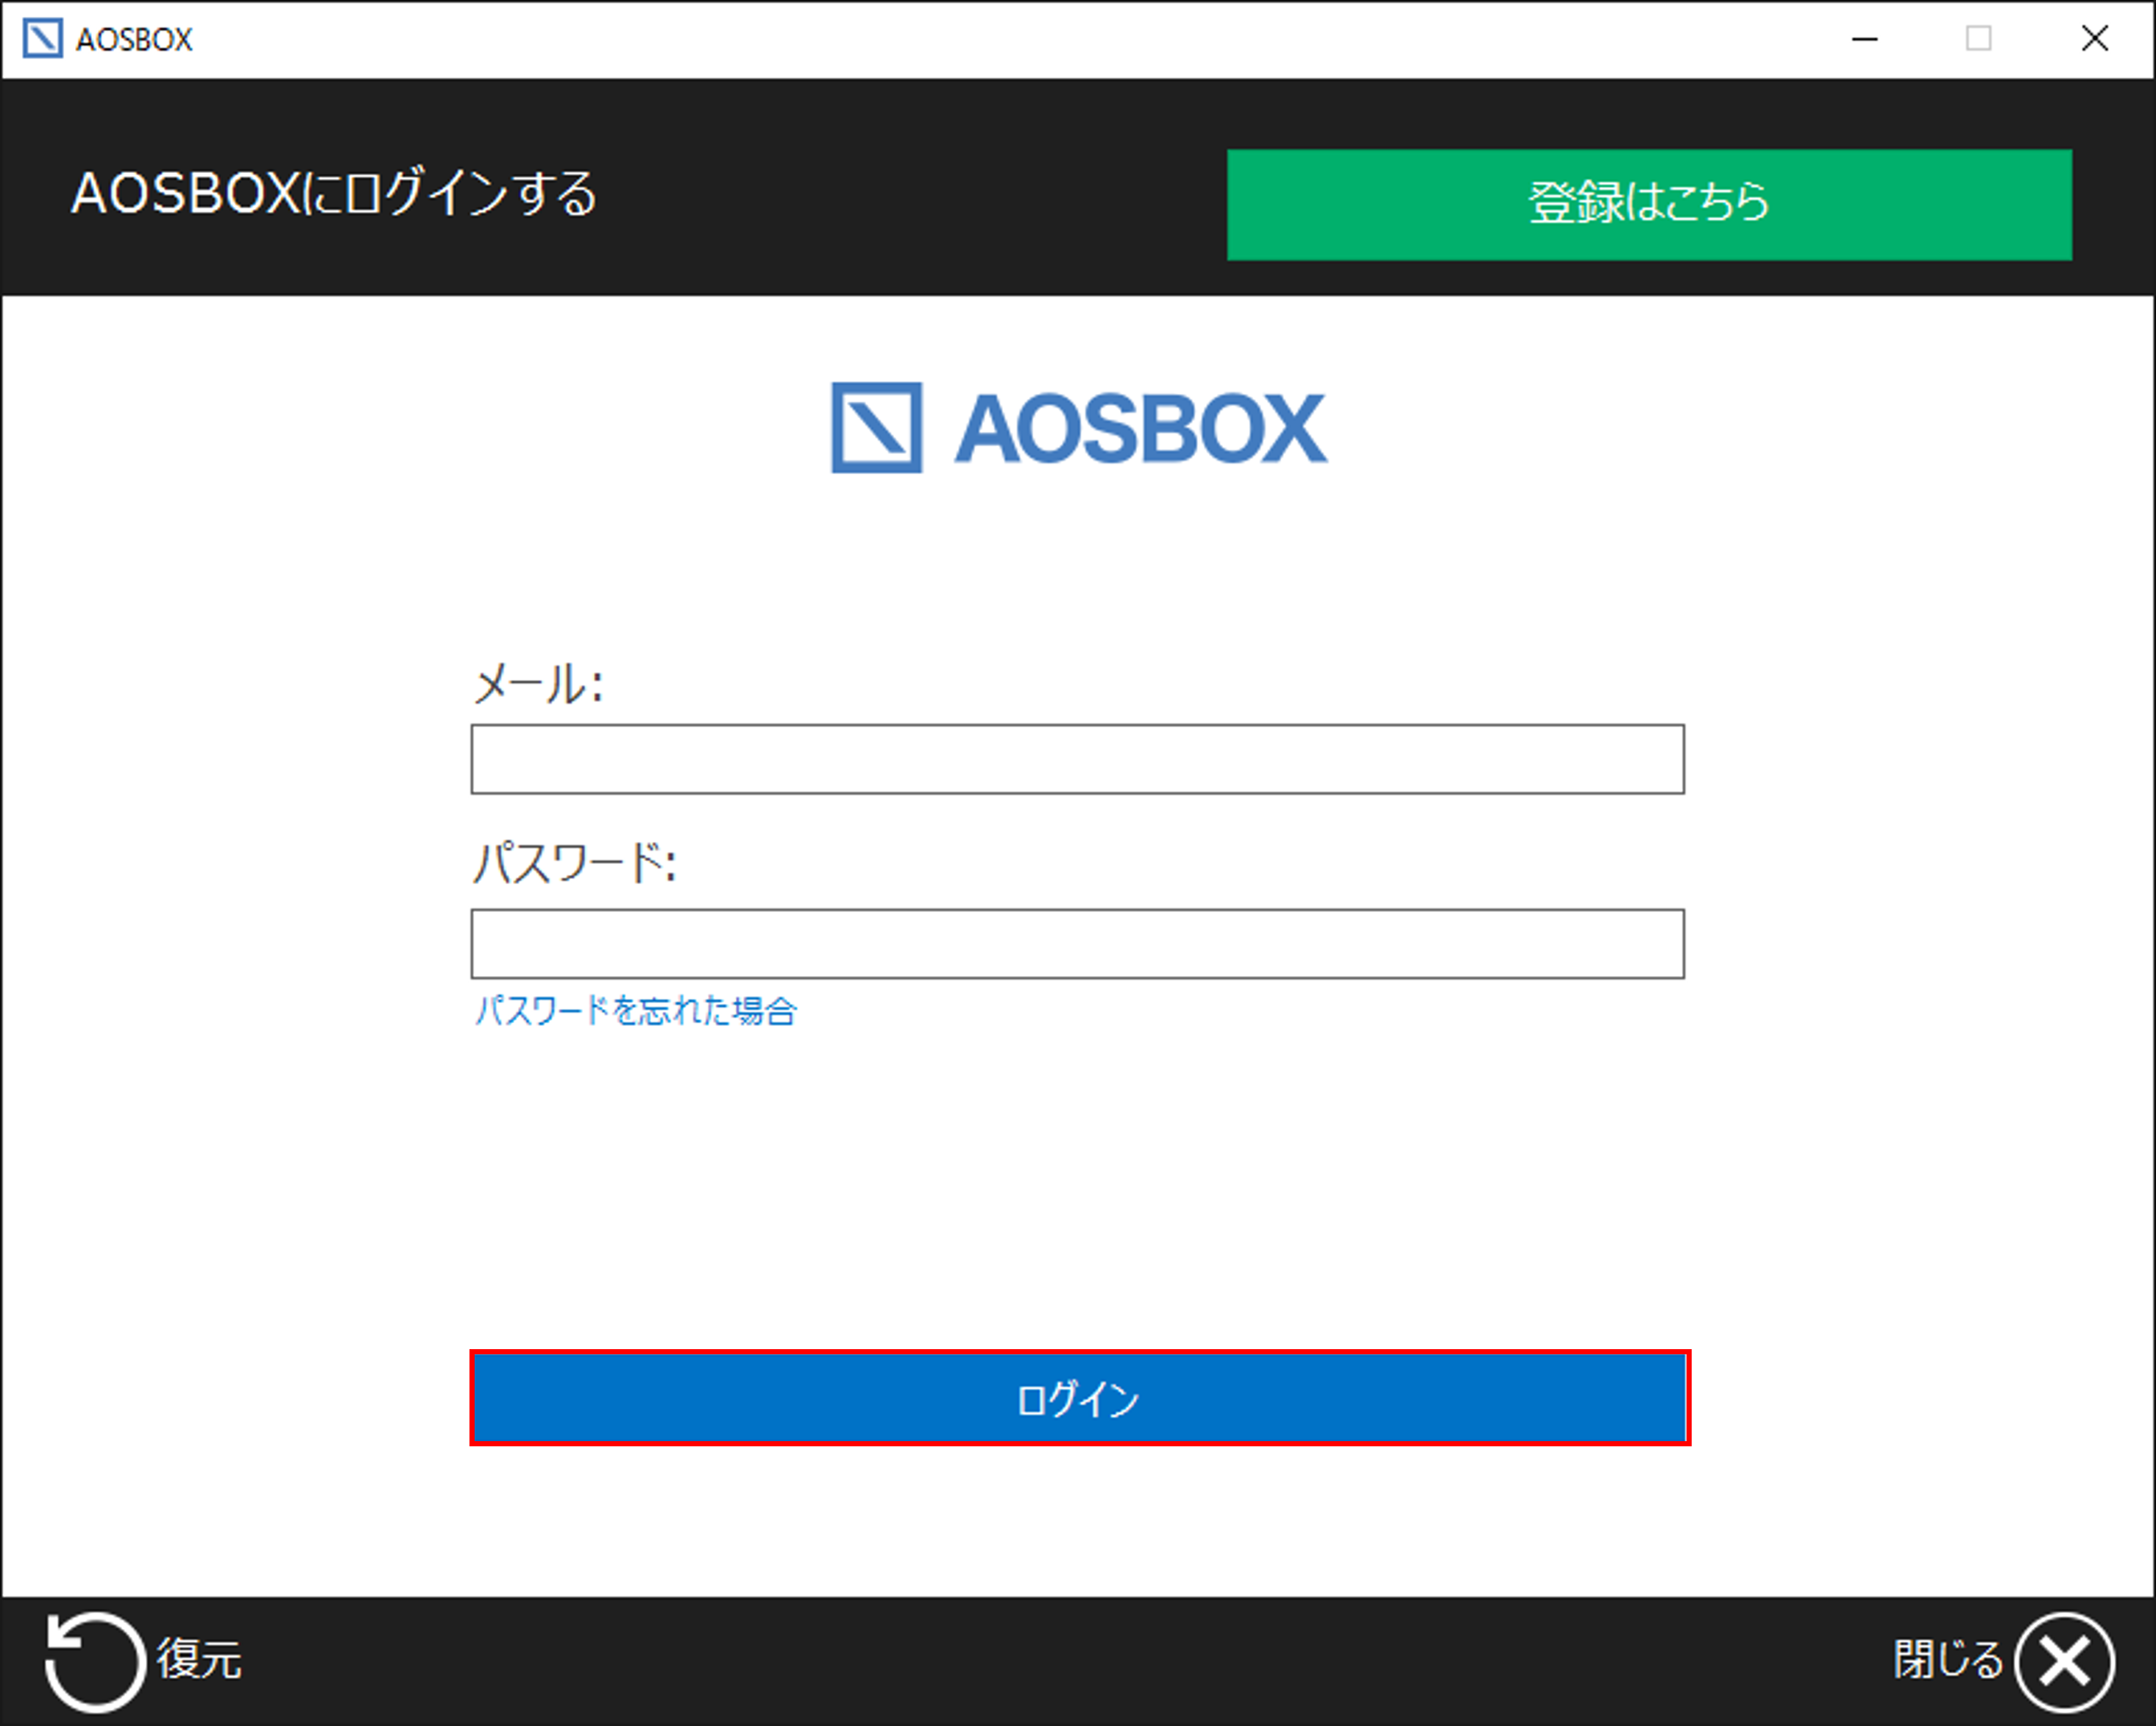Close the window with title bar X
This screenshot has width=2156, height=1726.
pyautogui.click(x=2094, y=38)
